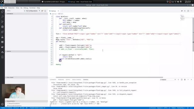Add a new terminal with plus icon
194x109 pixels.
179,80
